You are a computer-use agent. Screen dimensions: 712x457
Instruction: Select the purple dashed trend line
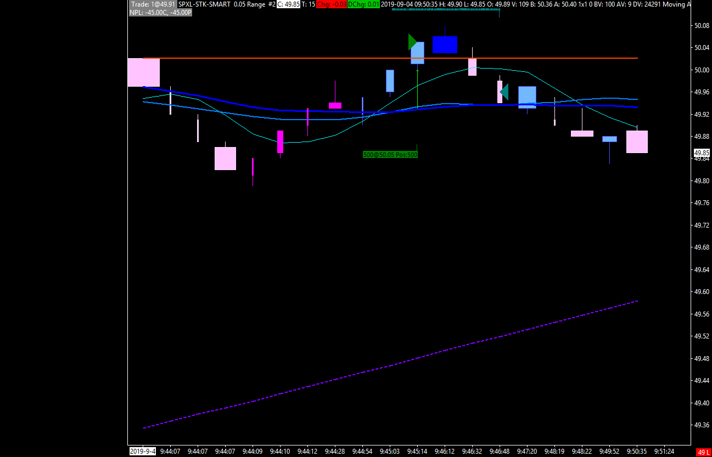(x=390, y=364)
